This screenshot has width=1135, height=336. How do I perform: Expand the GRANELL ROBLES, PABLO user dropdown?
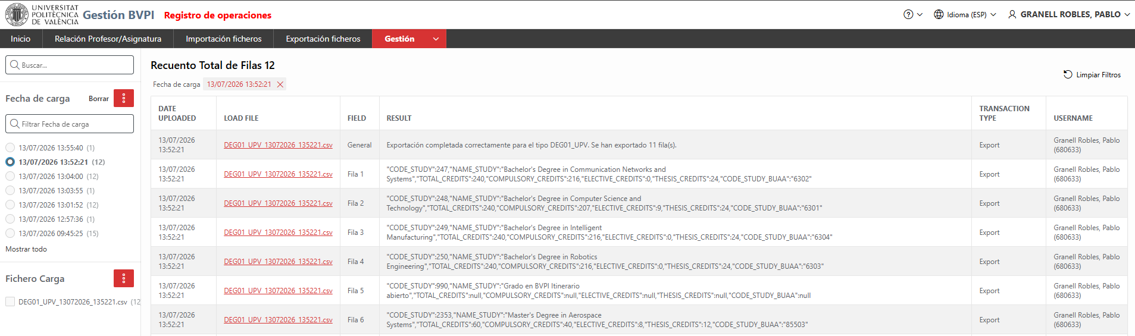[1127, 14]
